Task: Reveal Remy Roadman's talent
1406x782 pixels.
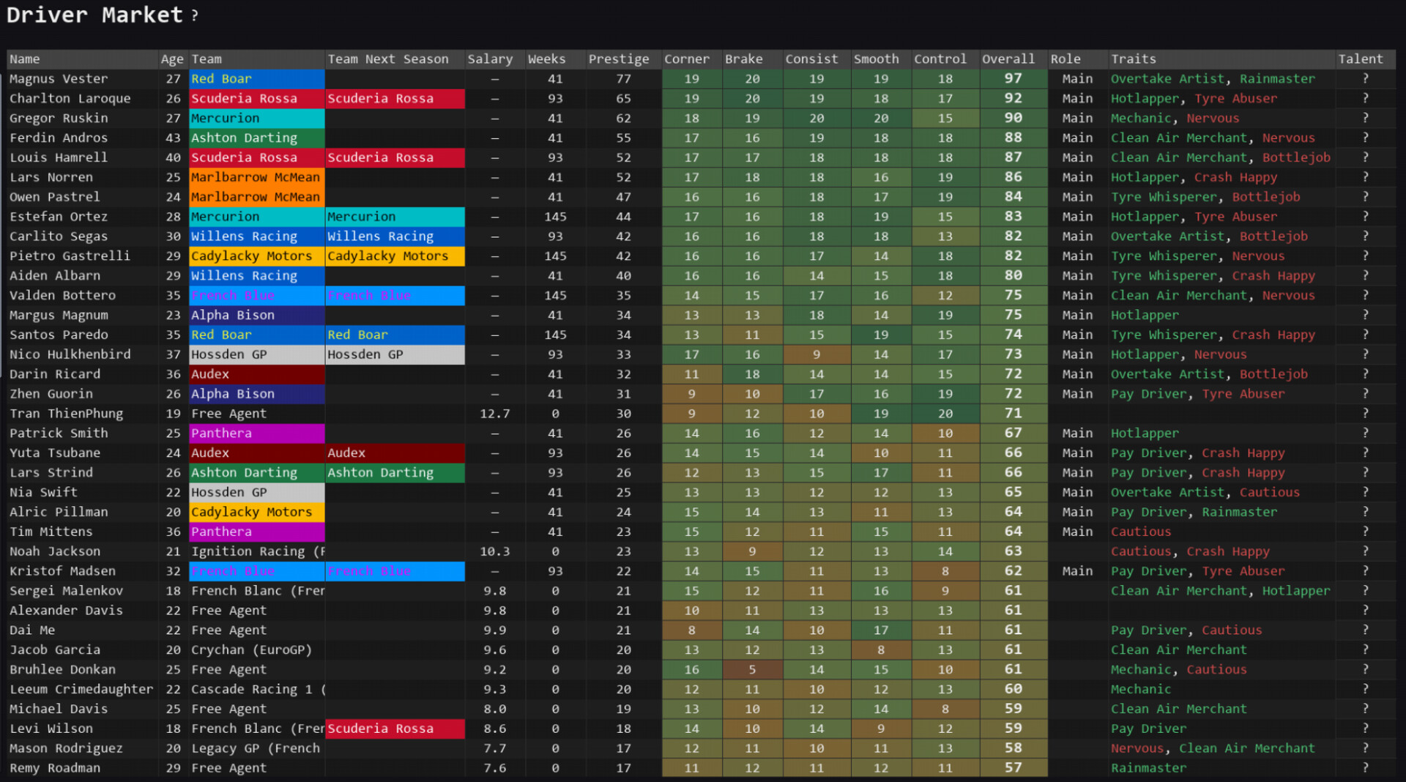Action: [x=1365, y=767]
